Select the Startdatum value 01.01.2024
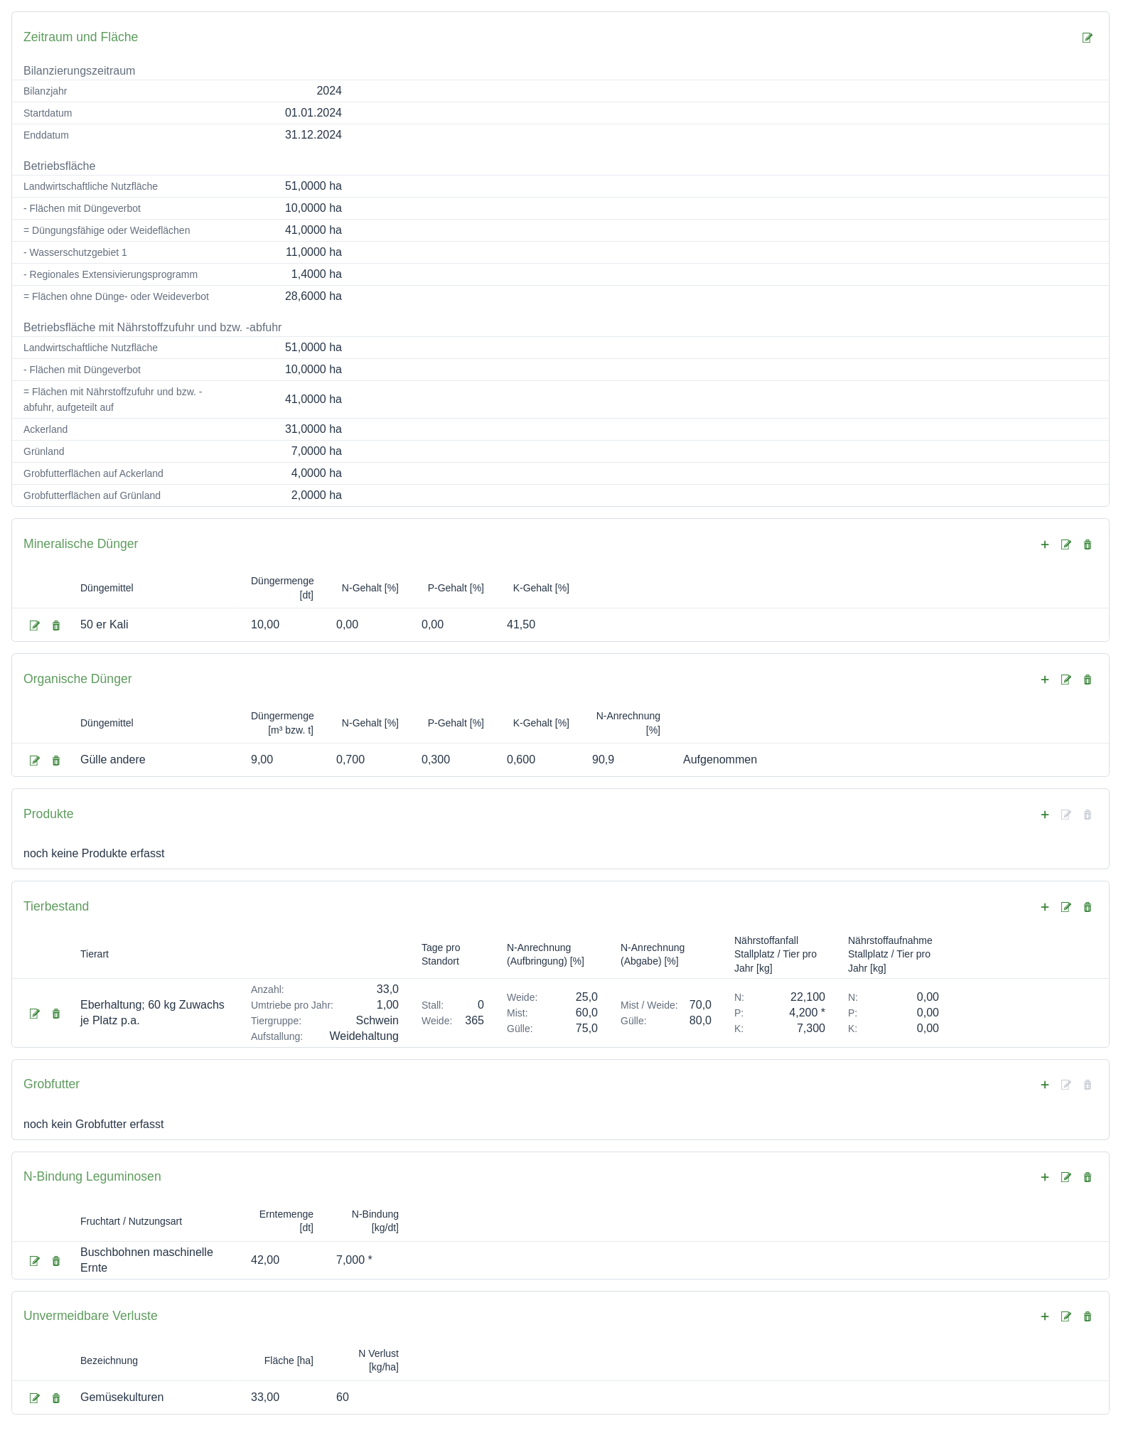1121x1433 pixels. [313, 113]
